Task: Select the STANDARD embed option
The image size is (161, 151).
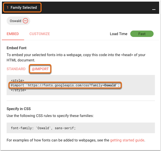Action: click(x=16, y=69)
